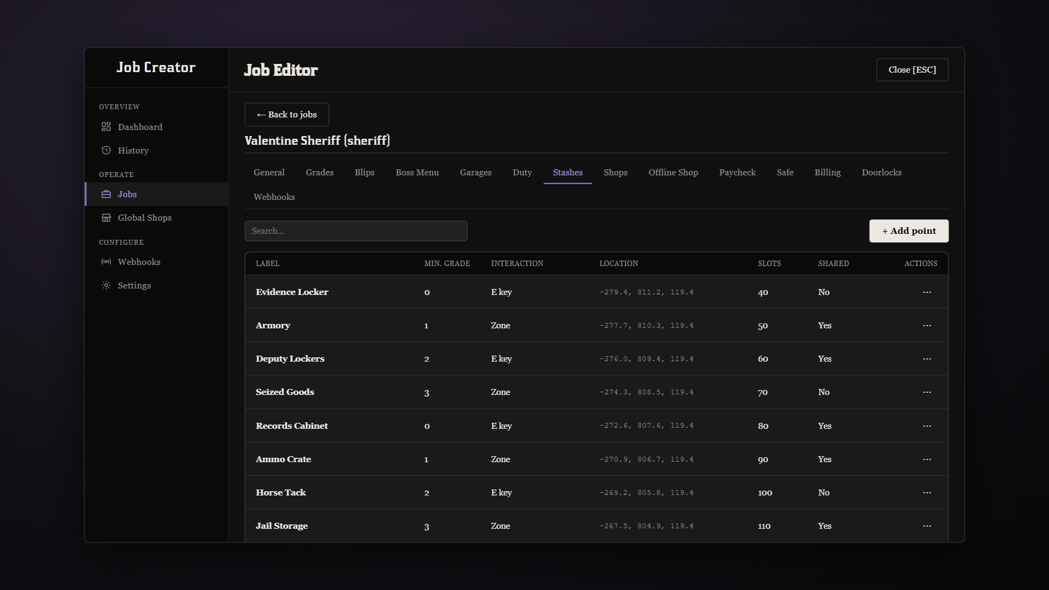Switch to the General tab
Image resolution: width=1049 pixels, height=590 pixels.
[x=269, y=173]
